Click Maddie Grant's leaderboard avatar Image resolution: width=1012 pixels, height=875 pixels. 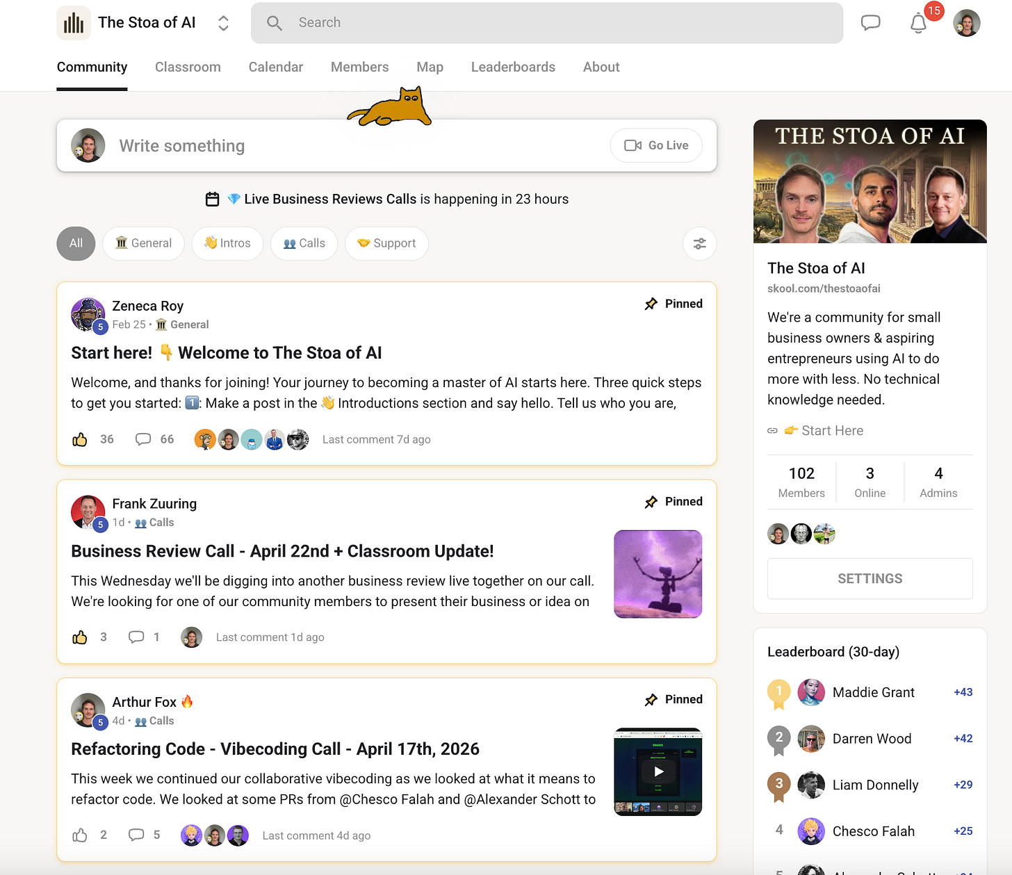click(x=811, y=692)
